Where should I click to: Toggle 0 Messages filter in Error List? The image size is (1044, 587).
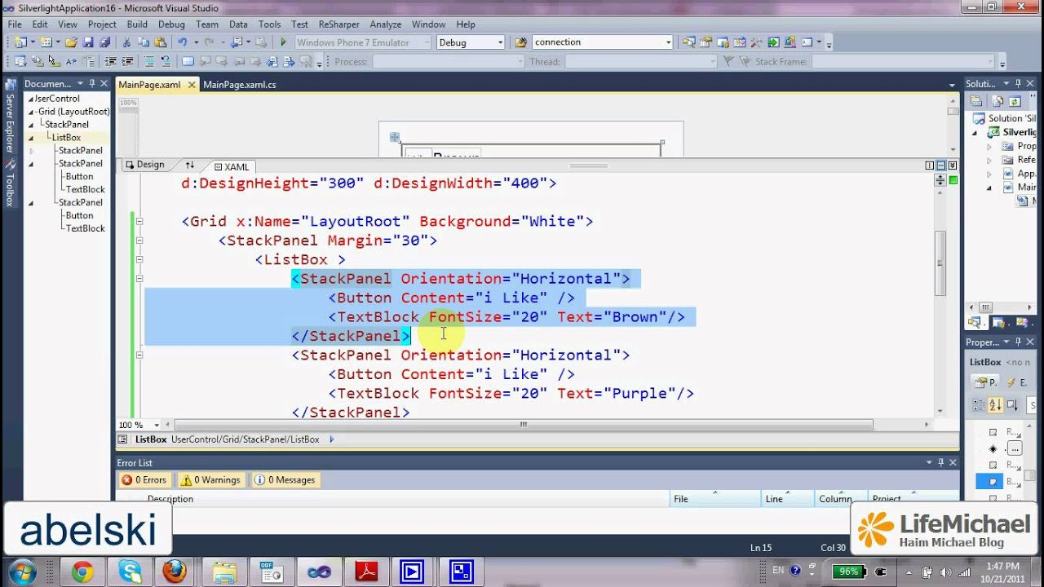(x=284, y=480)
